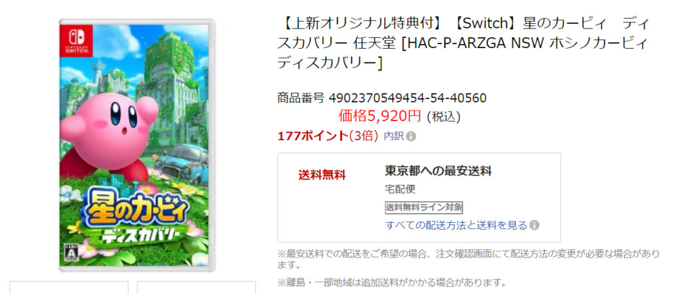The image size is (694, 294).
Task: Open the 内訳 points breakdown link
Action: pos(394,137)
